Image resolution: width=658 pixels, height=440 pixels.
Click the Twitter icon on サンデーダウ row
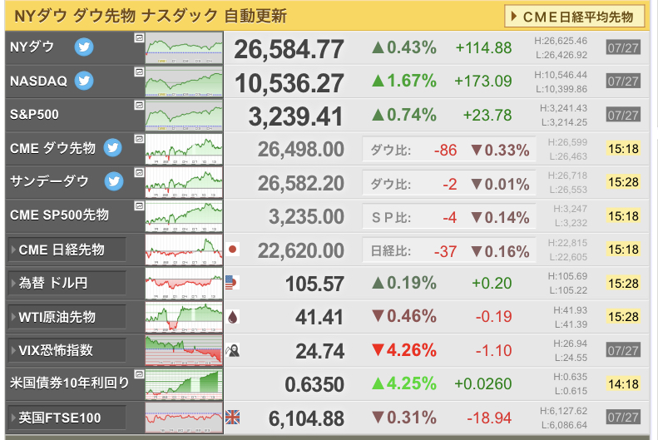click(113, 180)
